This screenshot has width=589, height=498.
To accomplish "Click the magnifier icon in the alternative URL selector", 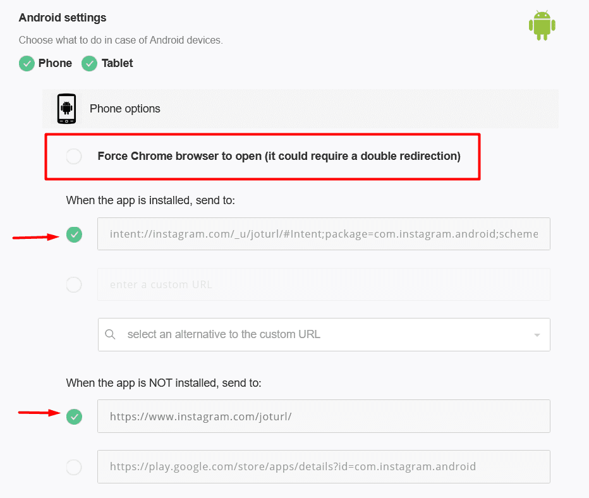I will pos(110,334).
